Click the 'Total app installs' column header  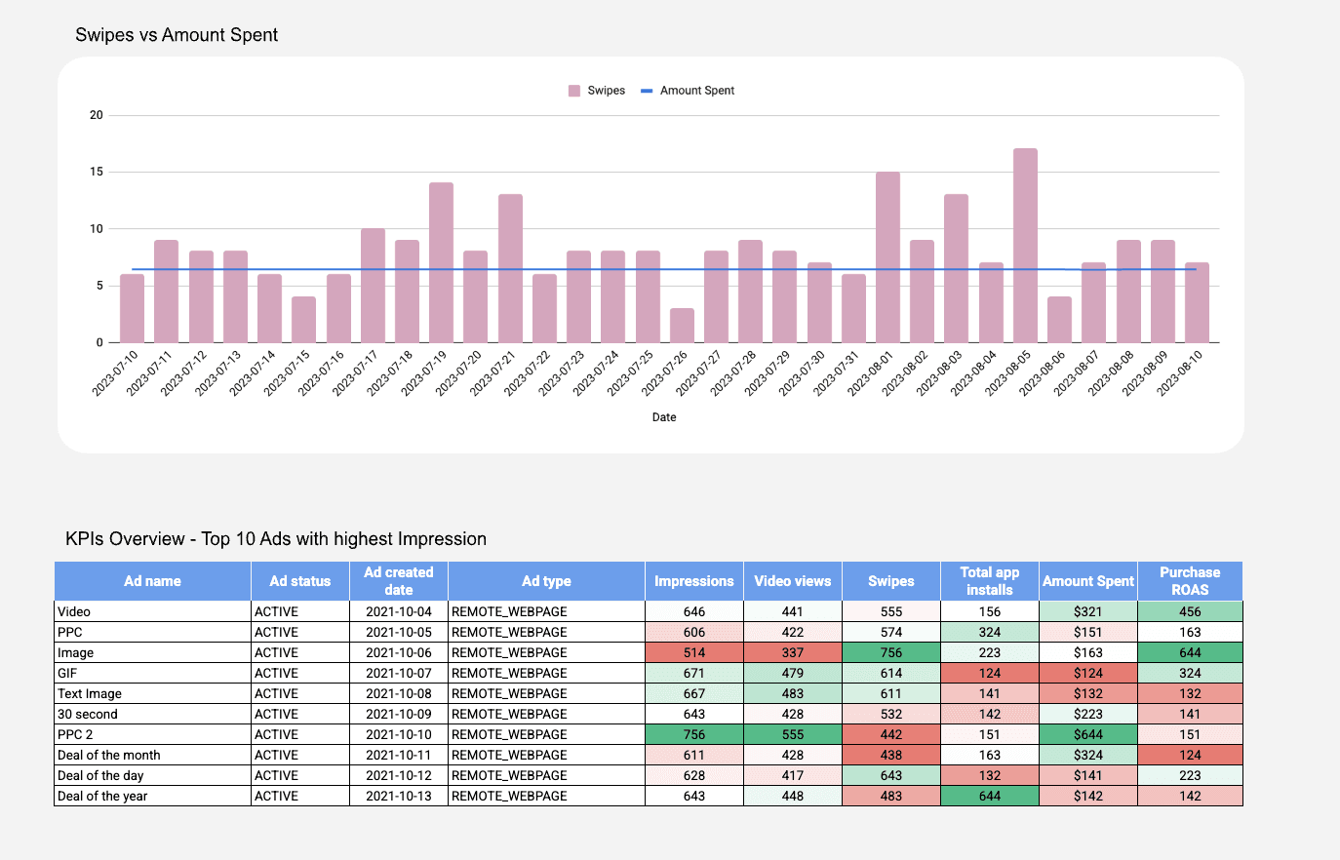(x=990, y=581)
